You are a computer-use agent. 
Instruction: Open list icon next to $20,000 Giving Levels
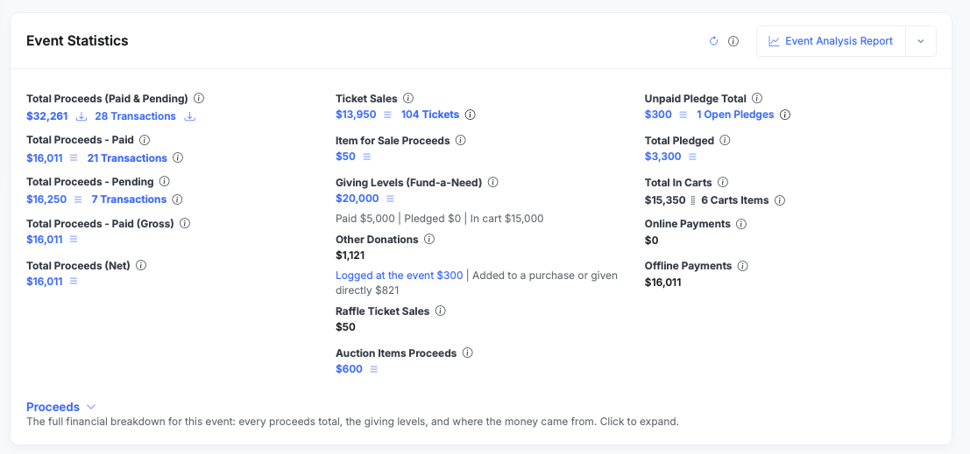click(x=390, y=199)
